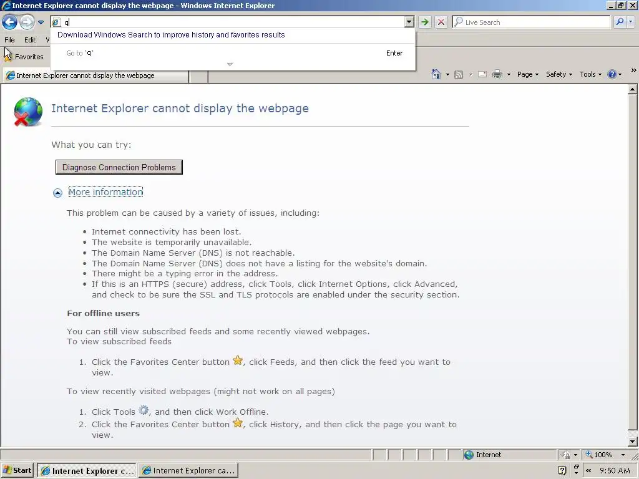Click the taskbar toolbar options icon
Screen dimensions: 639x479
pyautogui.click(x=576, y=469)
